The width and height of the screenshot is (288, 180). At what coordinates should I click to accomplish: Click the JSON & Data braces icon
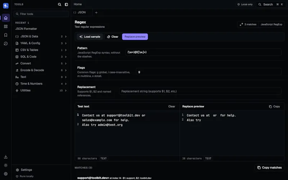tap(17, 37)
